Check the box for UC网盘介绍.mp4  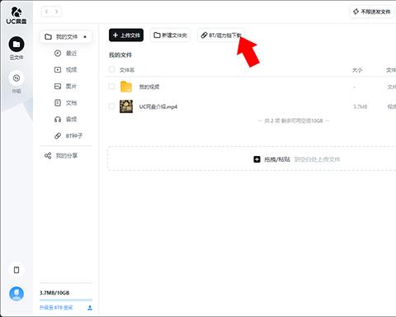[x=111, y=106]
